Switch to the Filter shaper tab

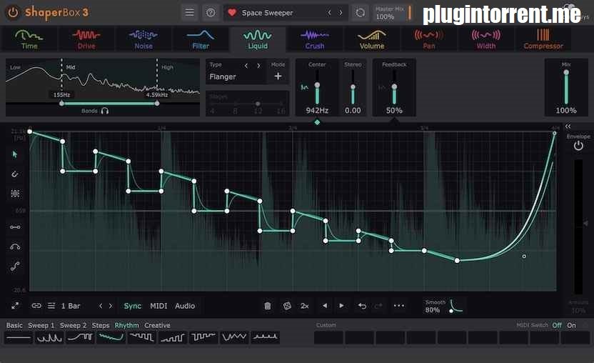pos(201,39)
